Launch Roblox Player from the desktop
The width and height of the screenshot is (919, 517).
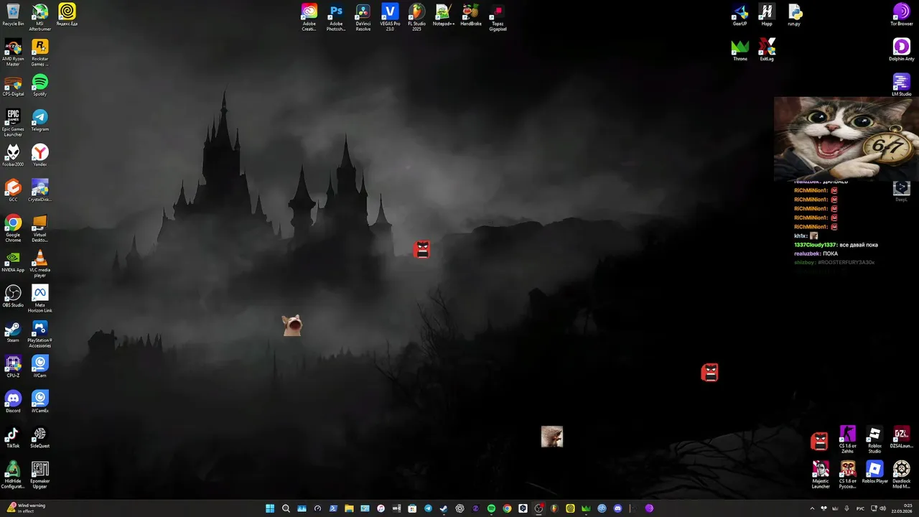874,472
